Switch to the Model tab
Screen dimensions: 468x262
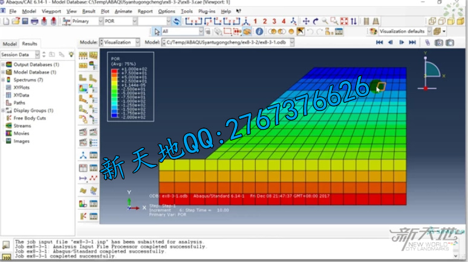point(10,44)
